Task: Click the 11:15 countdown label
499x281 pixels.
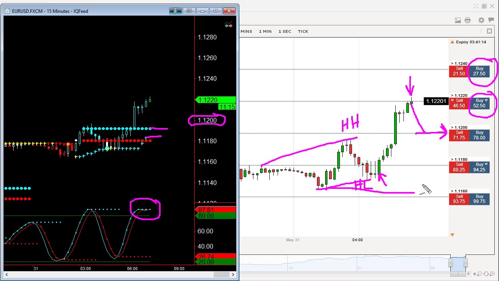Action: 227,107
